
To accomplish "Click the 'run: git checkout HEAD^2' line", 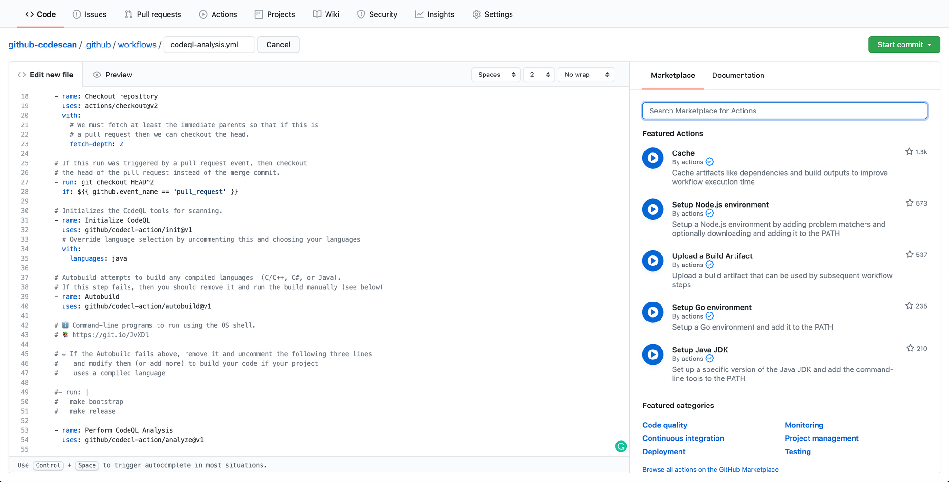I will (104, 182).
